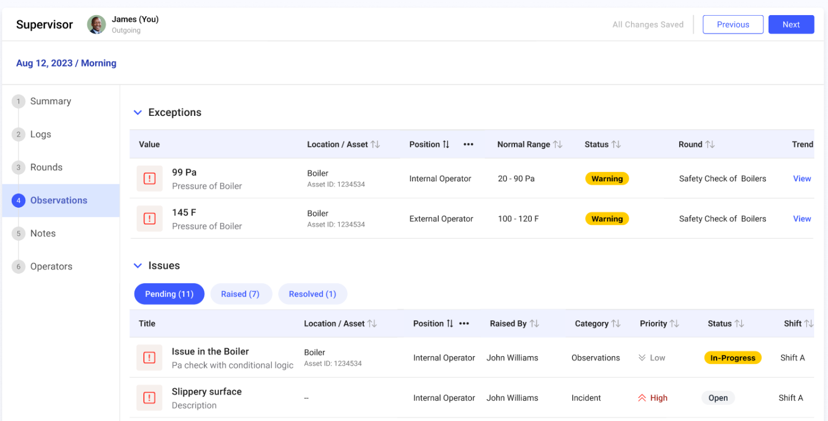Image resolution: width=828 pixels, height=421 pixels.
Task: Click alert icon for Issue in the Boiler
Action: click(149, 358)
